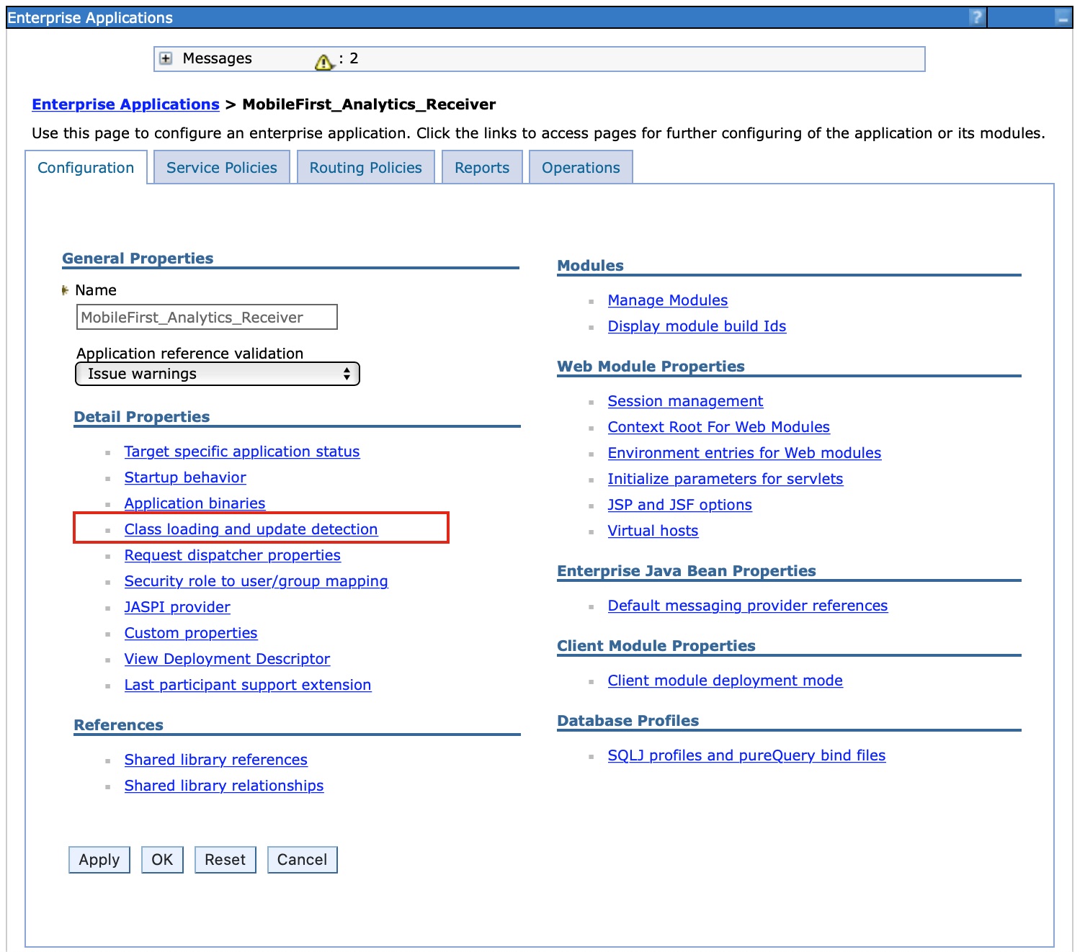Click the Reset button
This screenshot has height=952, width=1085.
(x=225, y=860)
